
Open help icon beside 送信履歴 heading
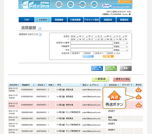point(40,29)
